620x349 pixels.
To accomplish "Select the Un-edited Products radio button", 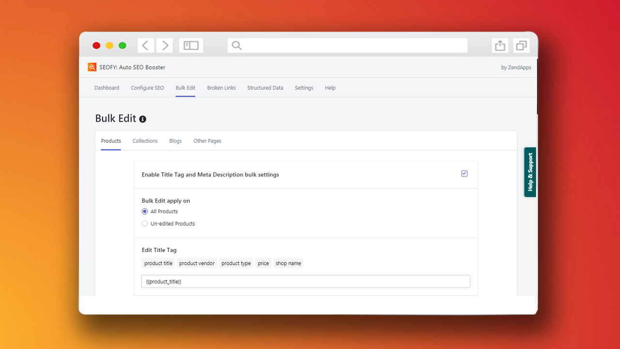I will click(145, 223).
